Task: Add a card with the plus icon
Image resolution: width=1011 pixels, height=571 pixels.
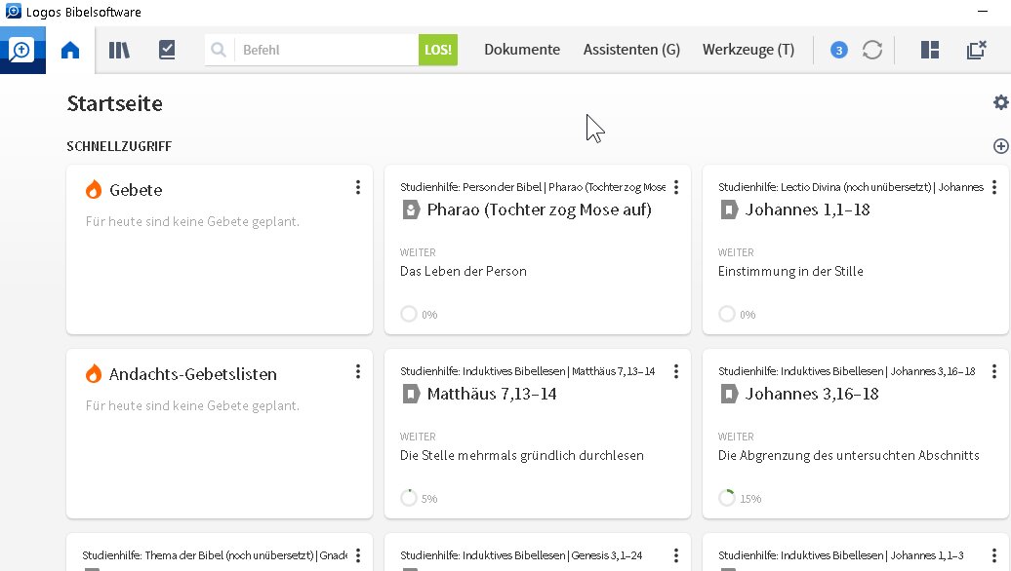Action: [1000, 146]
